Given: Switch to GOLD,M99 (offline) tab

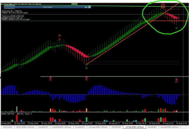Looking at the screenshot, I should point(25,127).
